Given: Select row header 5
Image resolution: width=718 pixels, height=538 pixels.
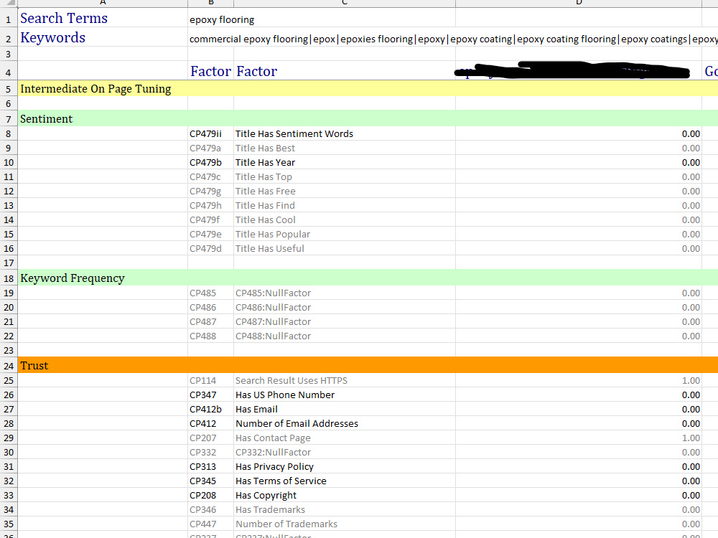Looking at the screenshot, I should (x=8, y=89).
